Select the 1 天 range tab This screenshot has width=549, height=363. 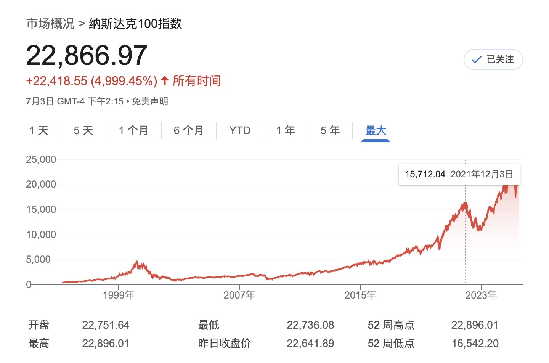coord(39,131)
